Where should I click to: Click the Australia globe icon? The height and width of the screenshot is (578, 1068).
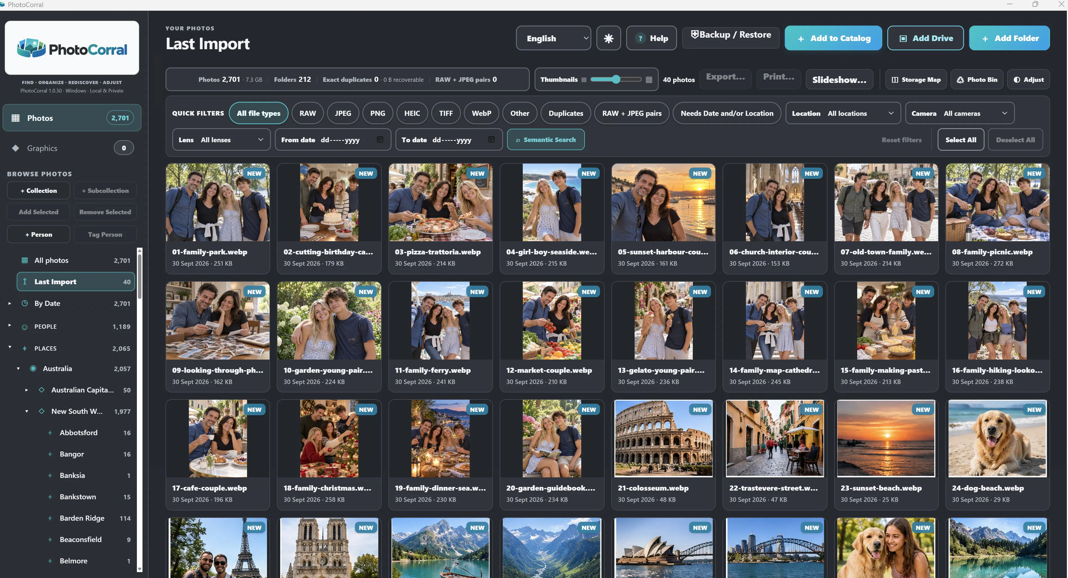click(33, 369)
